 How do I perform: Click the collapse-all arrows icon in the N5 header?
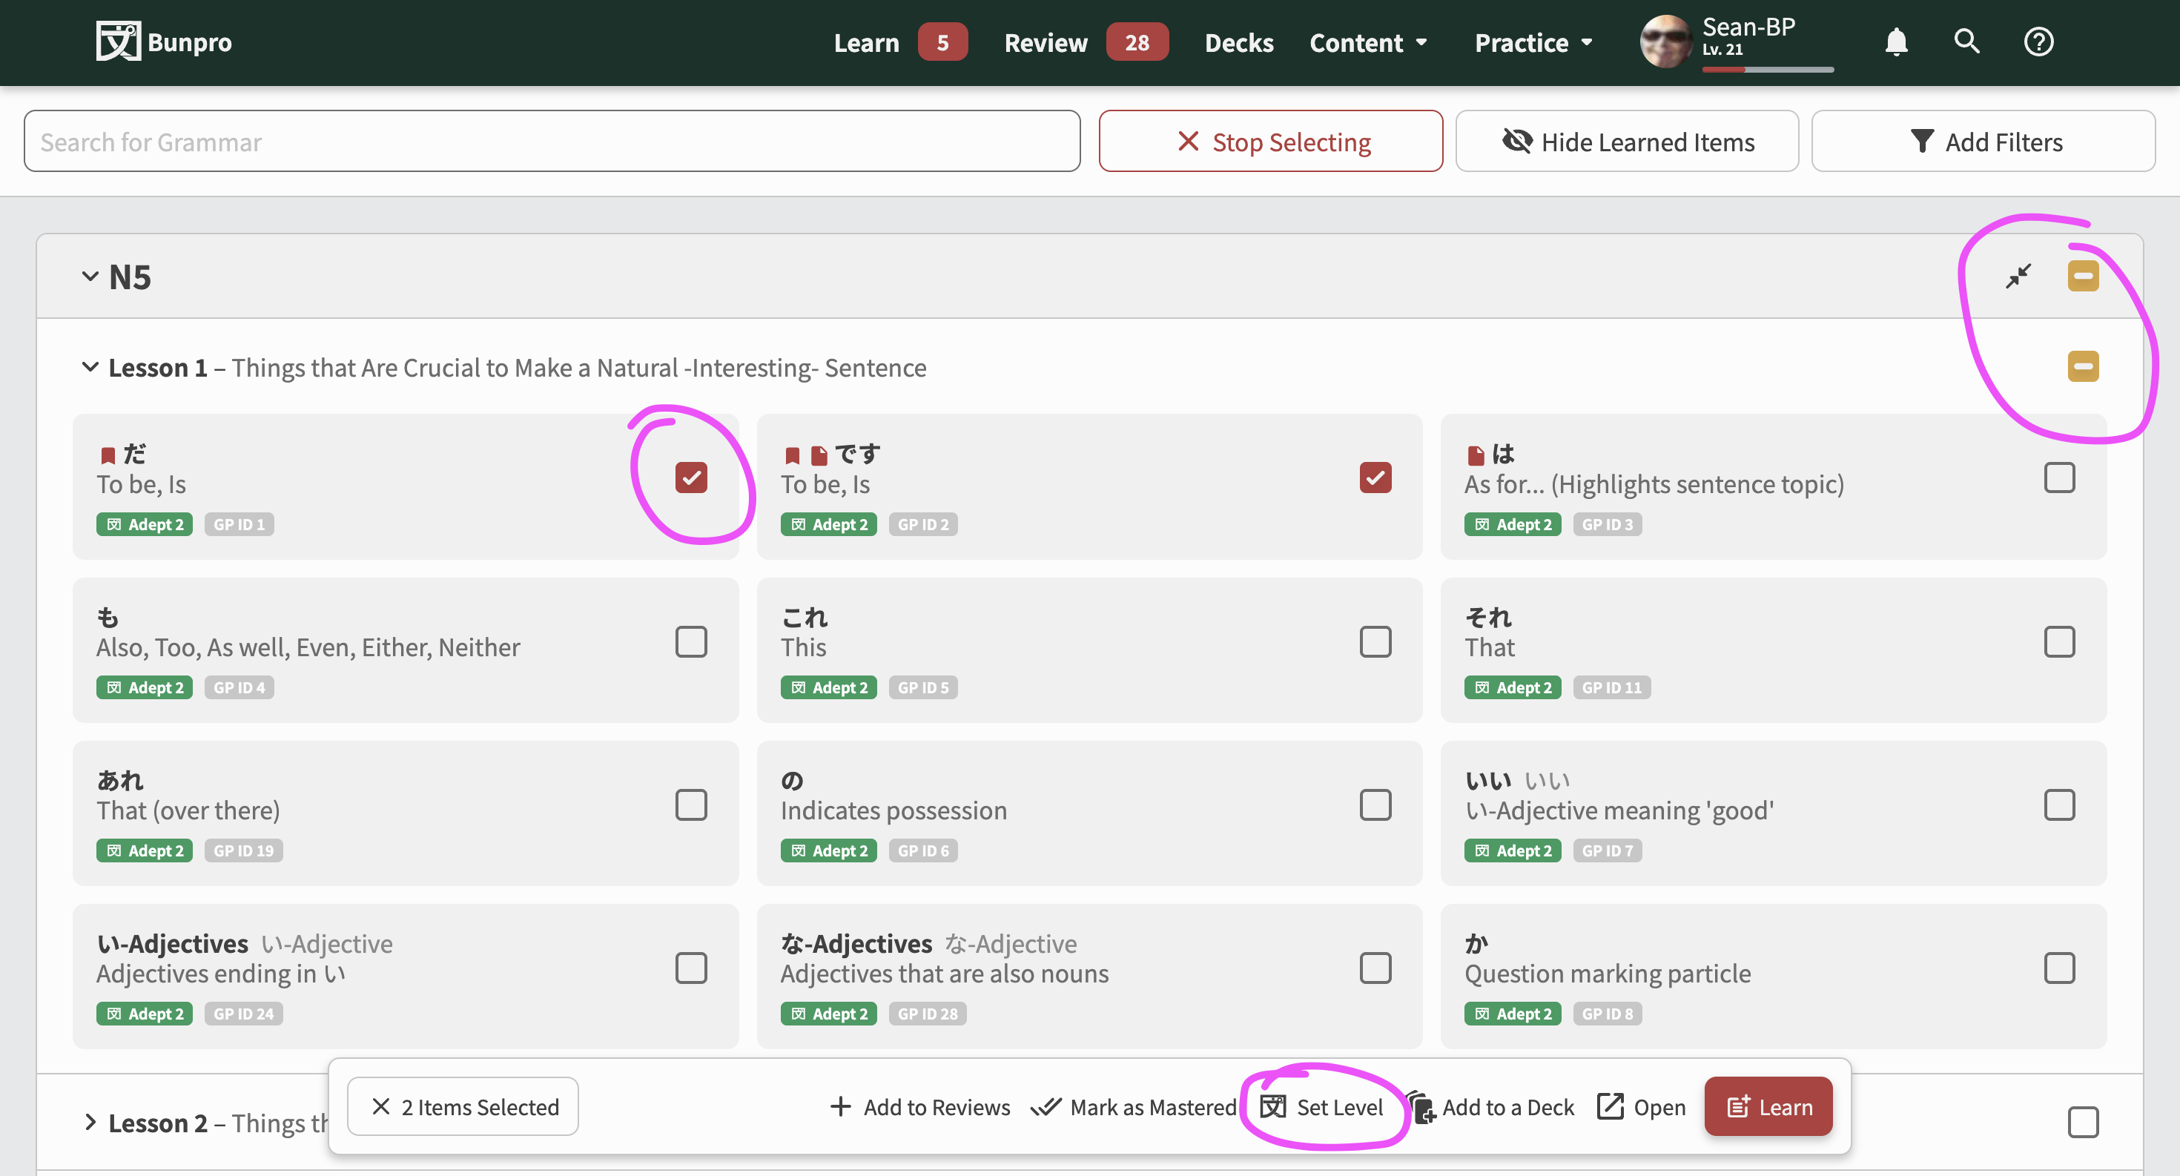coord(2018,276)
